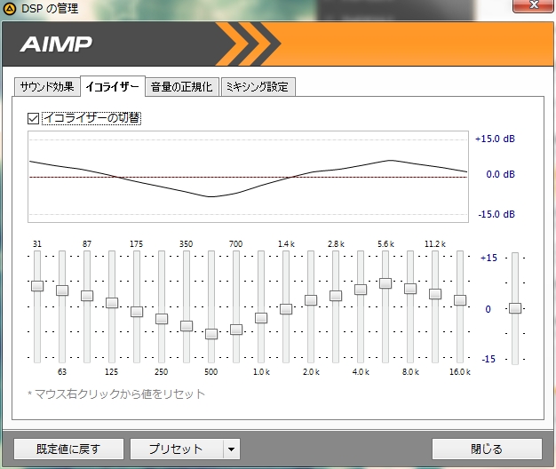This screenshot has height=469, width=556.
Task: Click the マウス右クリックから値をリセット hint text
Action: coord(116,393)
